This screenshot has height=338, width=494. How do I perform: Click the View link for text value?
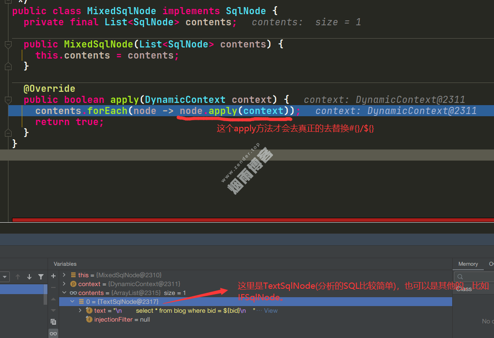click(271, 310)
